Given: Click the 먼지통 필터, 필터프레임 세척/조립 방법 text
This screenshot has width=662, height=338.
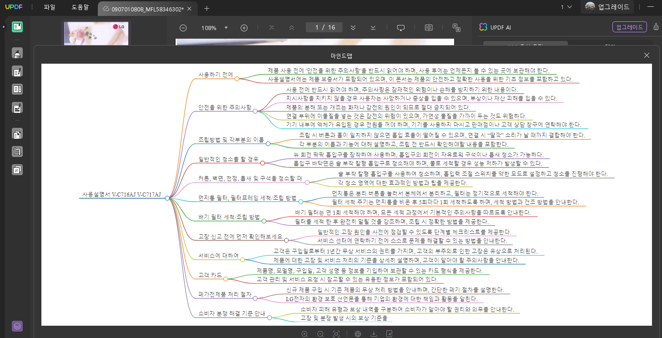Looking at the screenshot, I should pos(248,198).
